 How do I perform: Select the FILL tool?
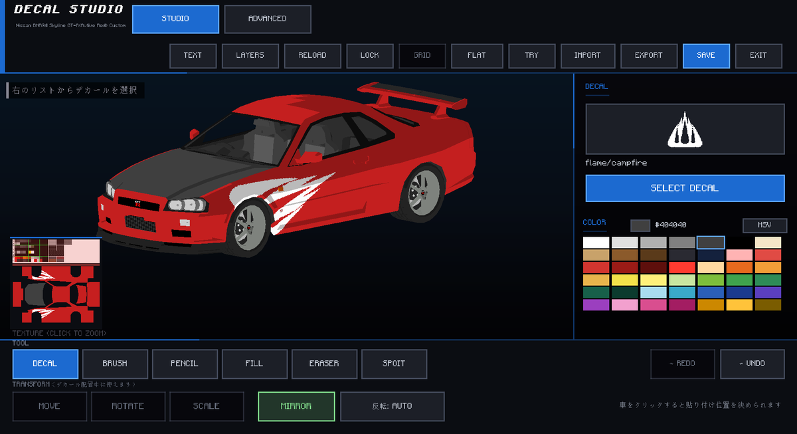pos(254,364)
